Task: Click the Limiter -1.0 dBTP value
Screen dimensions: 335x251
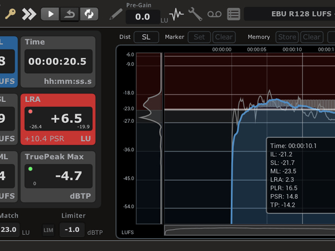Action: click(x=72, y=230)
